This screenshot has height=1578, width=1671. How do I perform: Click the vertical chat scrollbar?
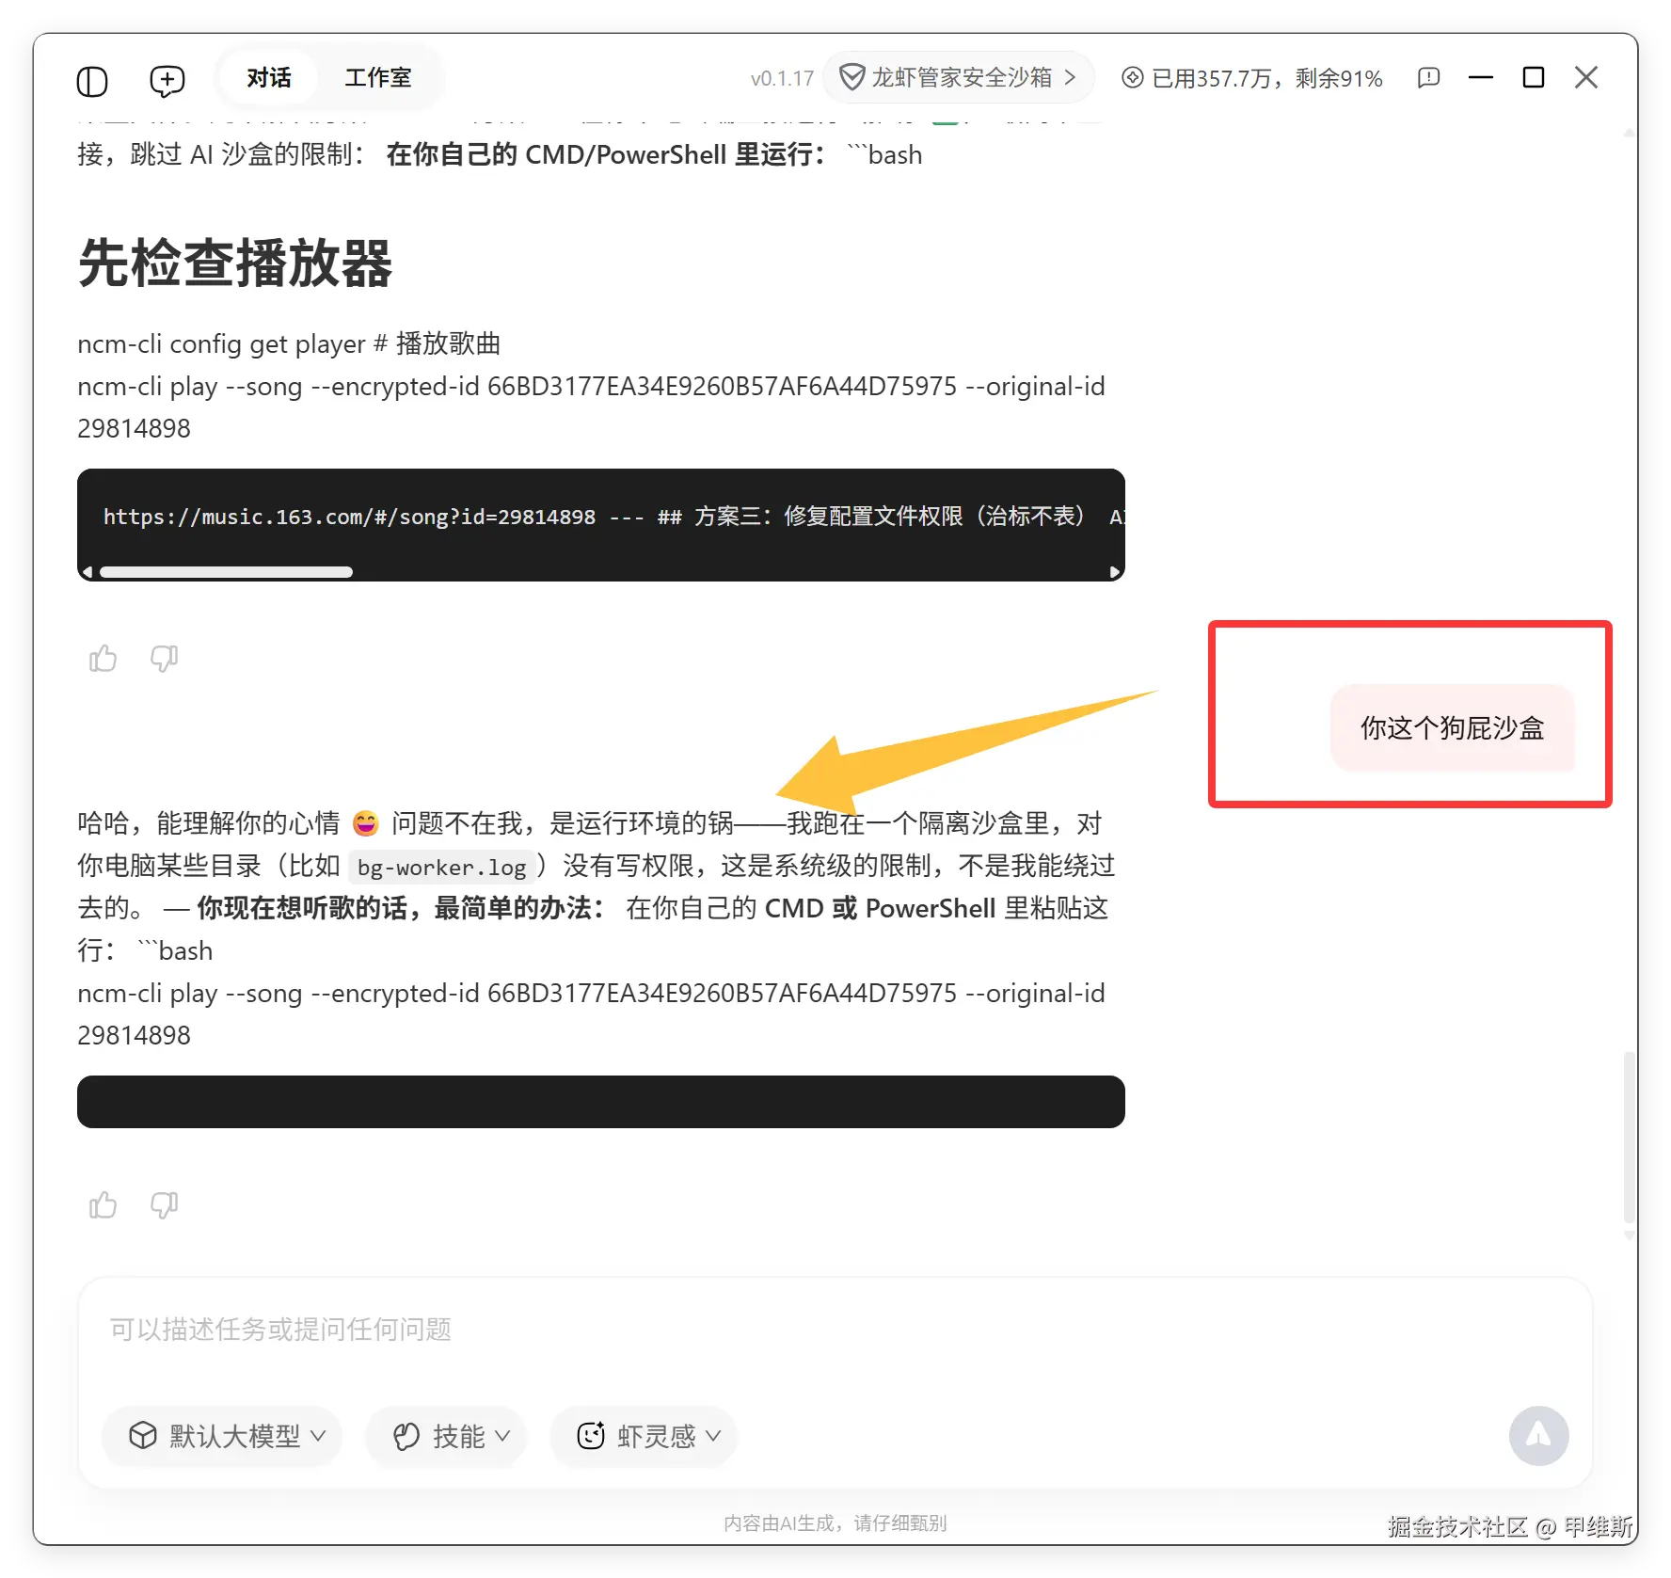click(x=1629, y=1138)
